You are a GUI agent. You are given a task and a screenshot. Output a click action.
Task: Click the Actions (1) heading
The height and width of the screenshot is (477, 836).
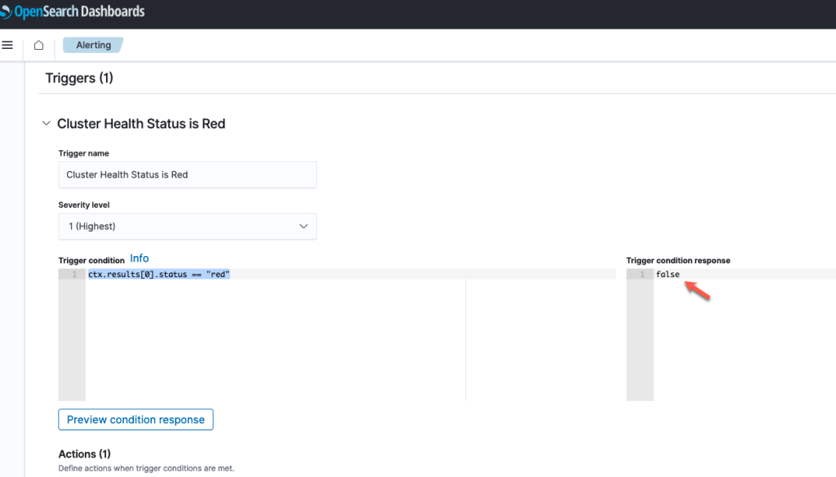[84, 454]
